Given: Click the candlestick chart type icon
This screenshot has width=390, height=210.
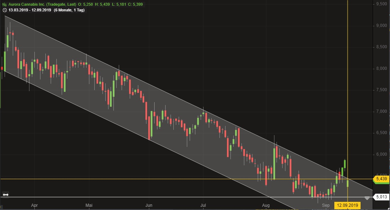Looking at the screenshot, I should pos(4,4).
